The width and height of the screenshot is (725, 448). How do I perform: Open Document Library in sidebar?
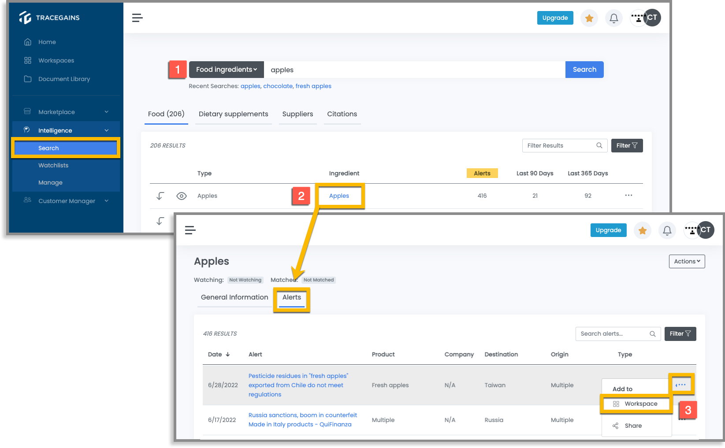tap(64, 79)
